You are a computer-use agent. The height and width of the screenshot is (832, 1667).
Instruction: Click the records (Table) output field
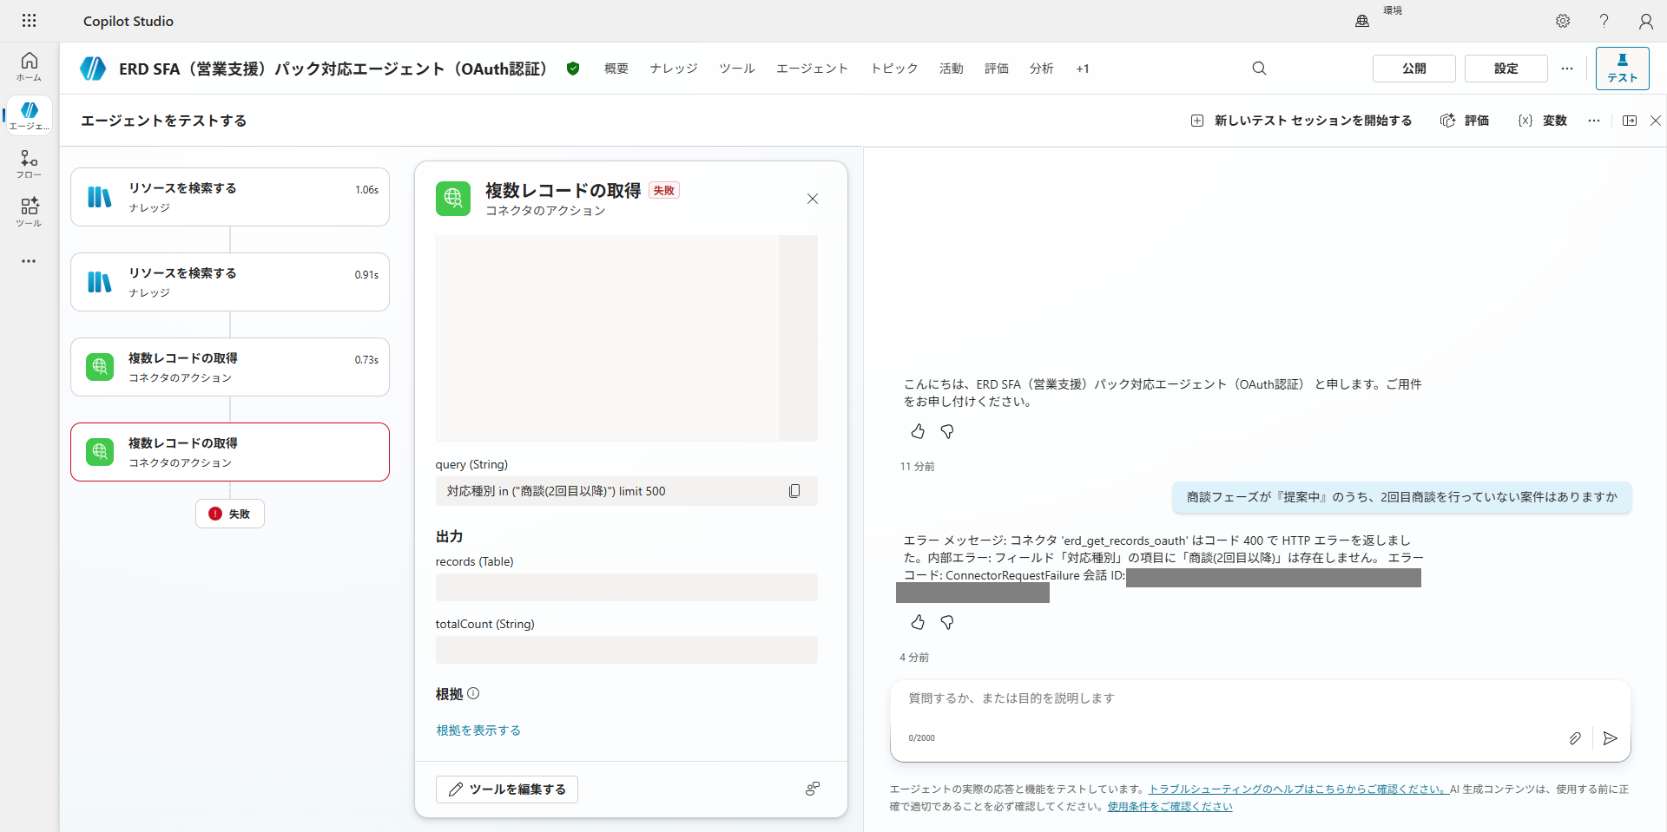pos(627,587)
